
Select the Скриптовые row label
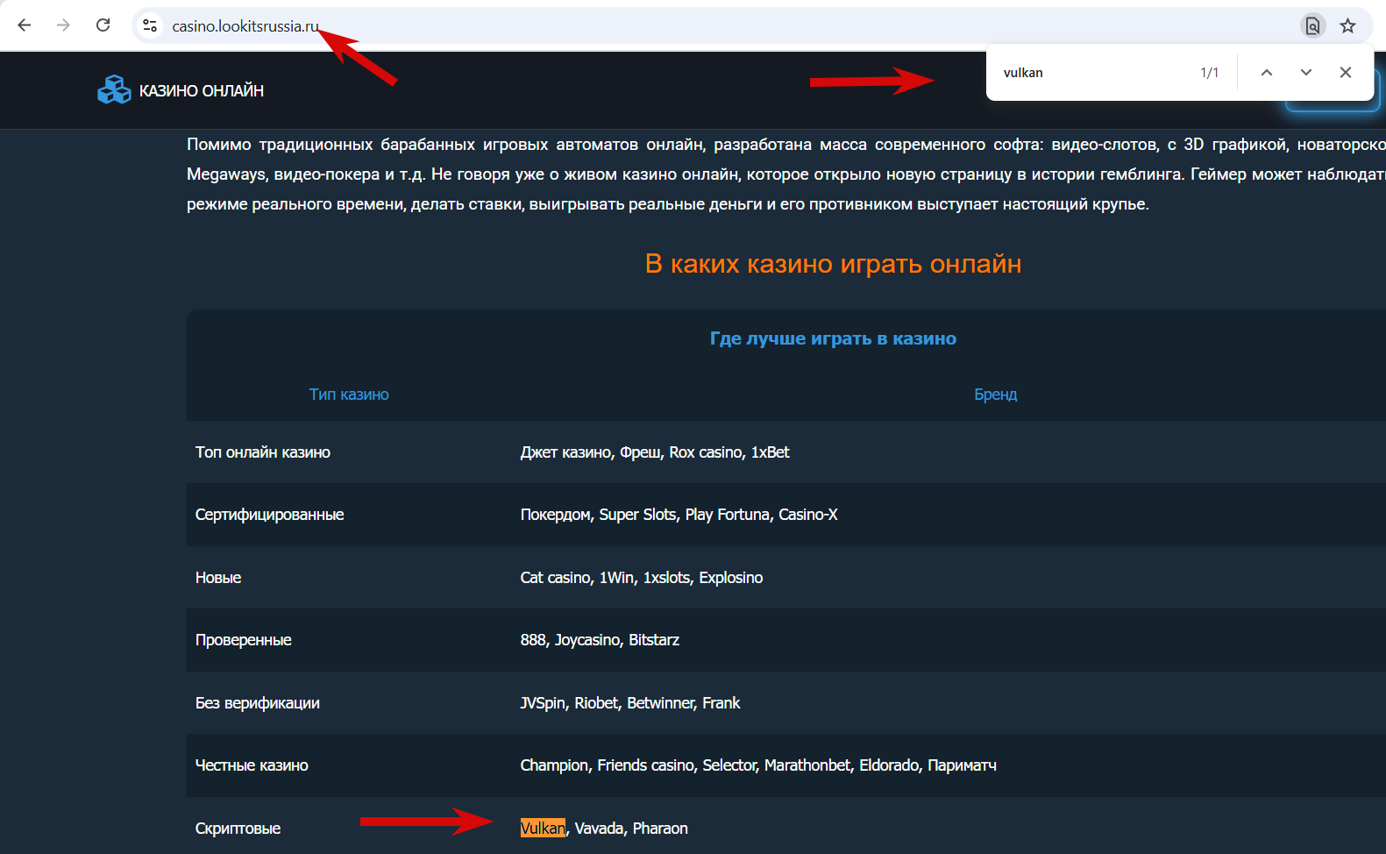pyautogui.click(x=238, y=829)
